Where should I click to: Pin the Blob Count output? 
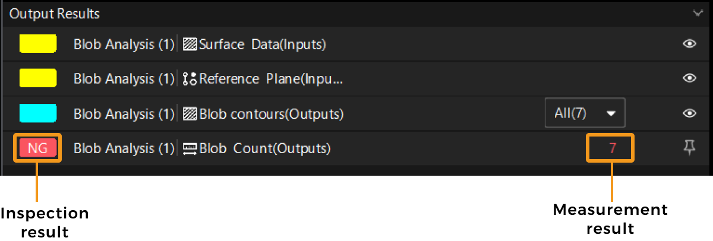(689, 148)
